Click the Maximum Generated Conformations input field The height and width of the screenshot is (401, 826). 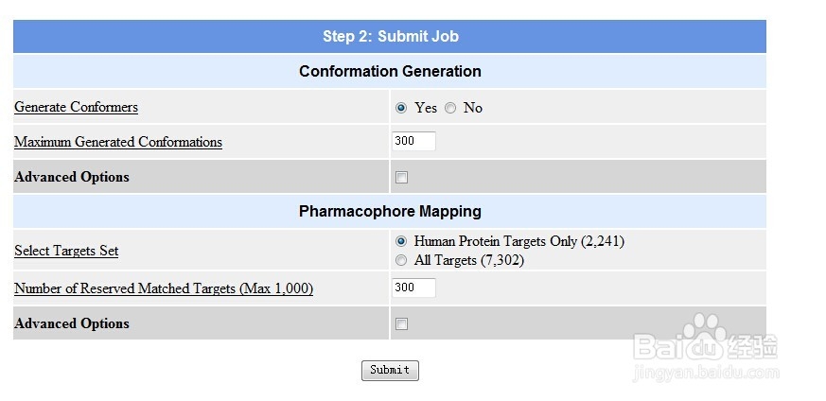click(414, 141)
